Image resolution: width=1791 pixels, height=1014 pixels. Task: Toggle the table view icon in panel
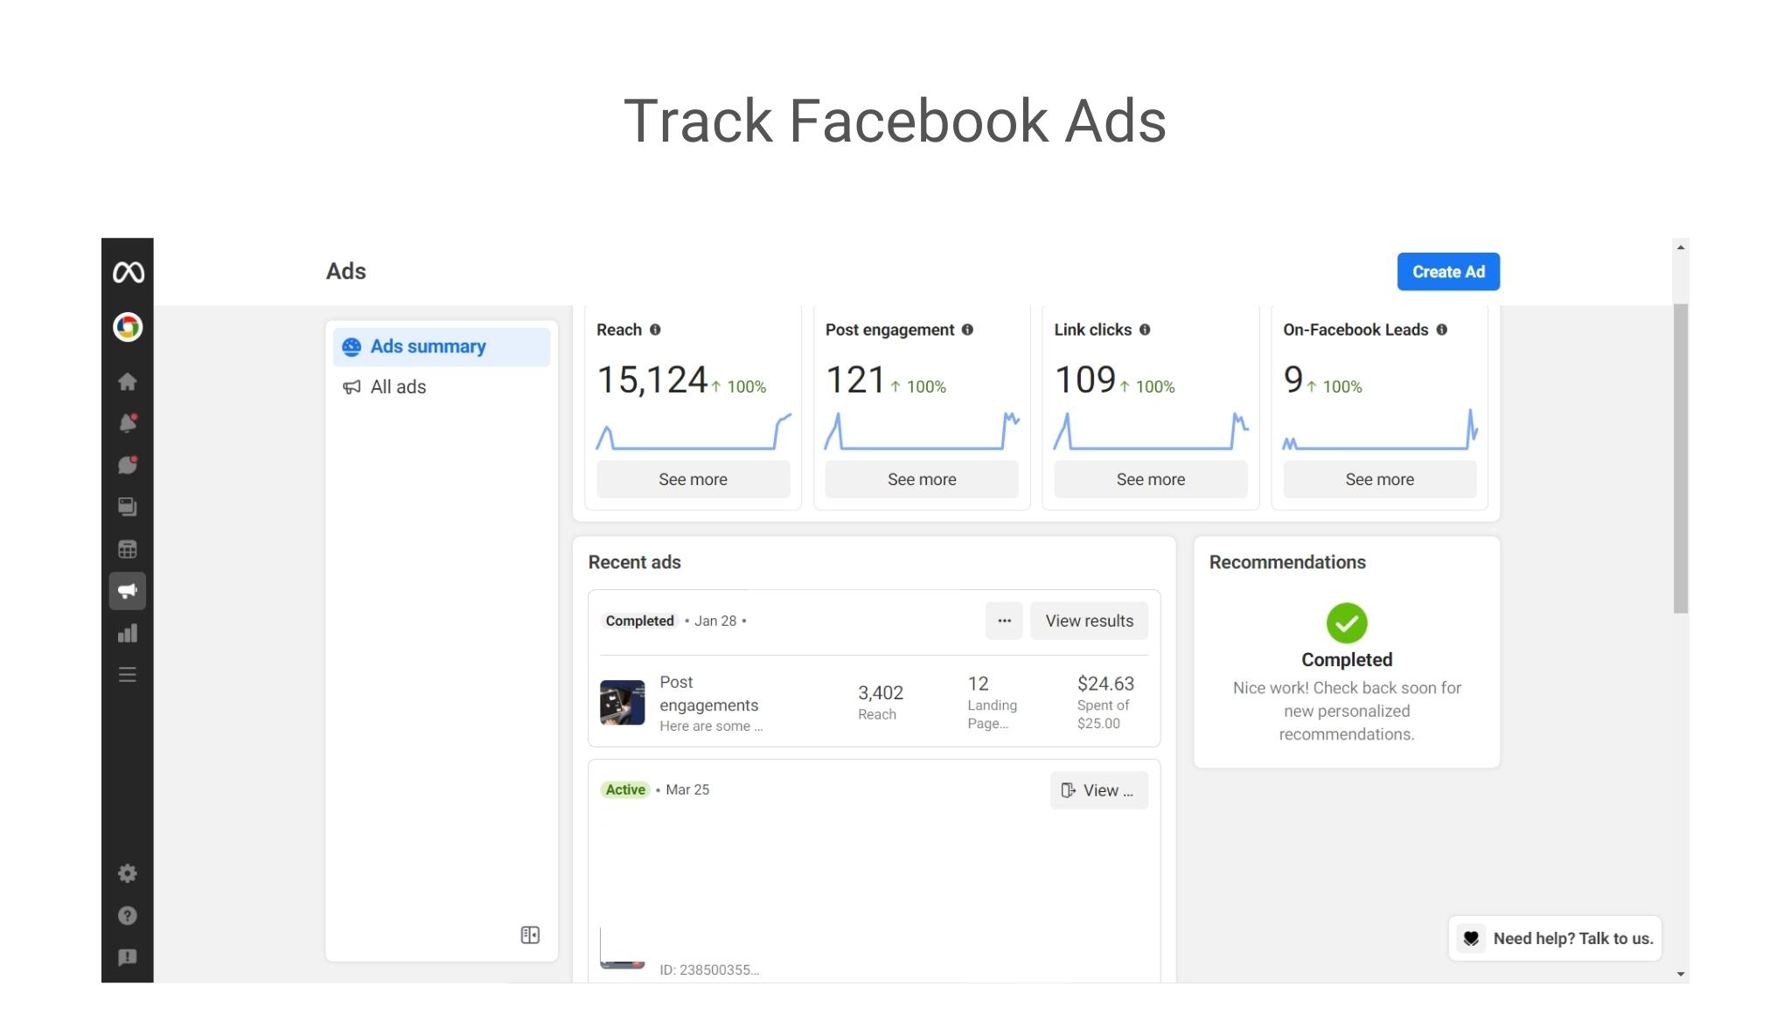click(x=529, y=935)
